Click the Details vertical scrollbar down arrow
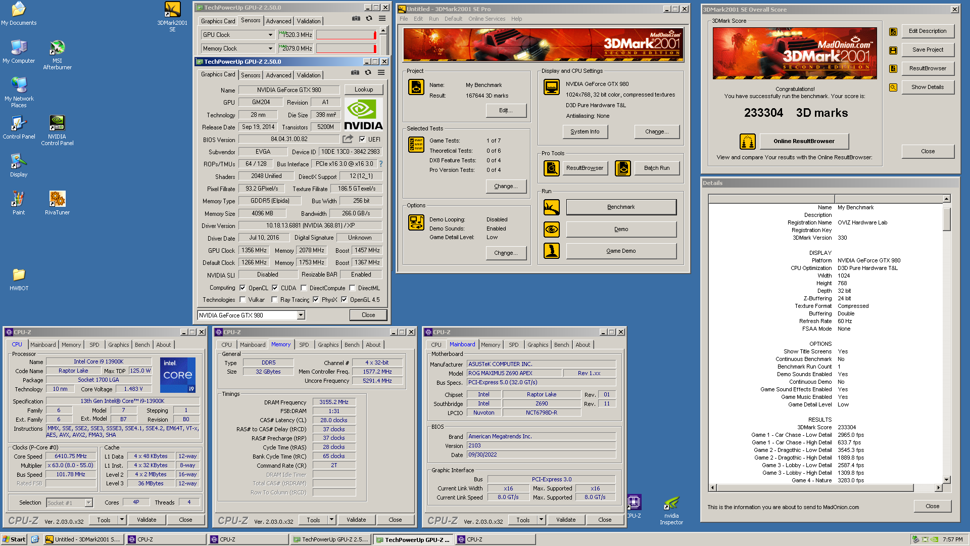970x546 pixels. [947, 480]
